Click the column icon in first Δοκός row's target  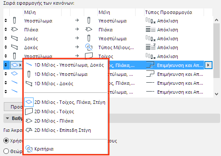[x=89, y=38]
